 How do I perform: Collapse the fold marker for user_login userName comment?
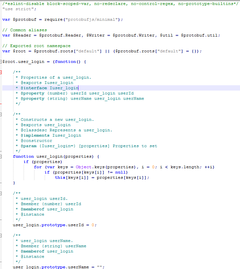(x=1, y=235)
